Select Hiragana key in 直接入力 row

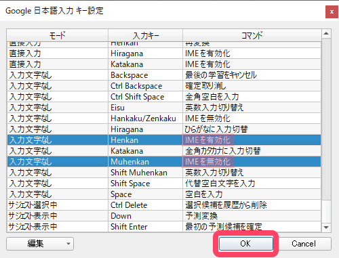(x=145, y=53)
